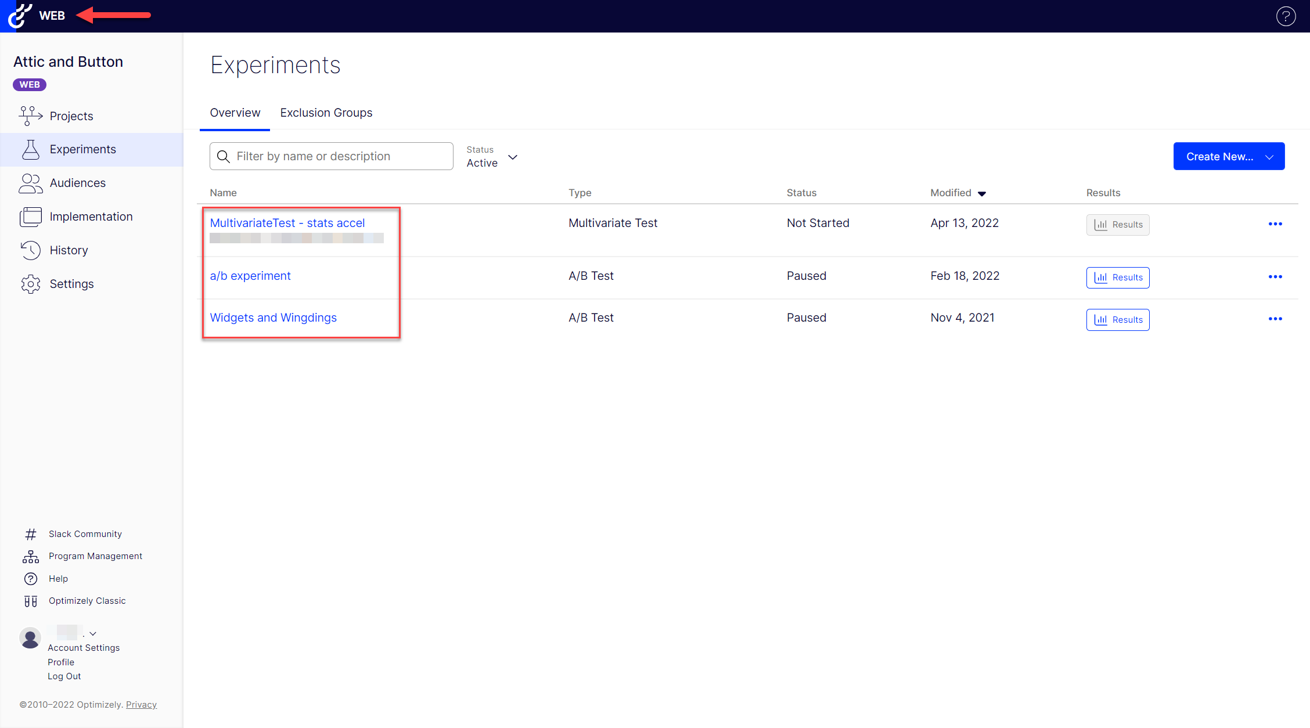Click the Projects sidebar icon

coord(30,116)
